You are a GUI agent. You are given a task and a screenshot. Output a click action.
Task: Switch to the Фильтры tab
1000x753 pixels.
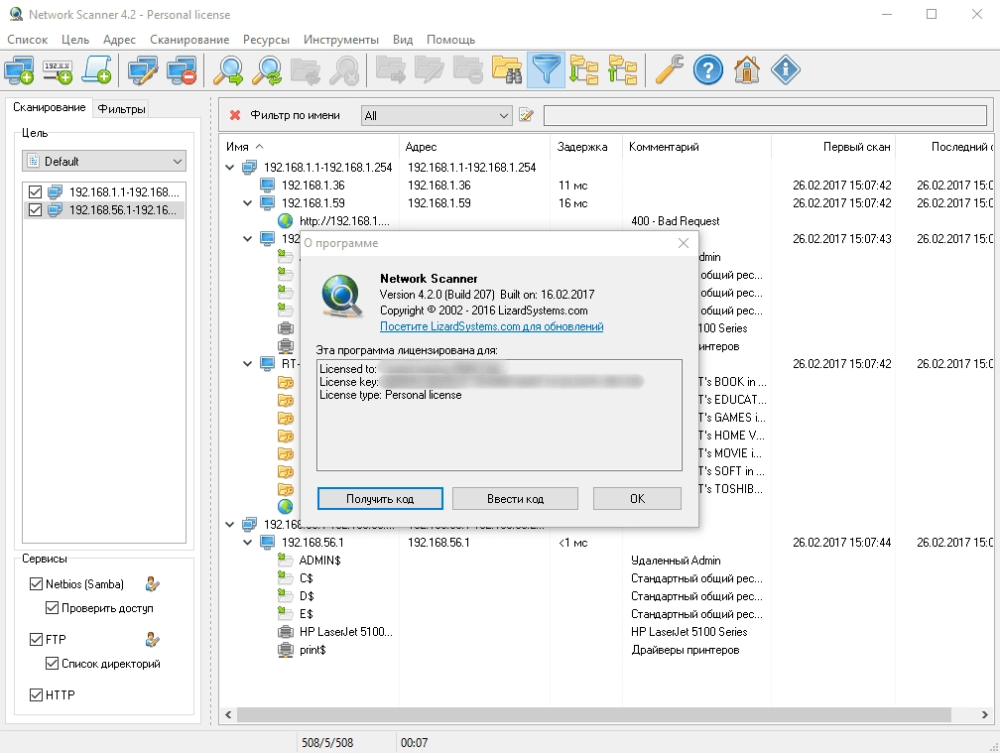click(121, 109)
